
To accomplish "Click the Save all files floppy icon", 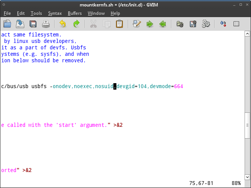I will point(33,24).
